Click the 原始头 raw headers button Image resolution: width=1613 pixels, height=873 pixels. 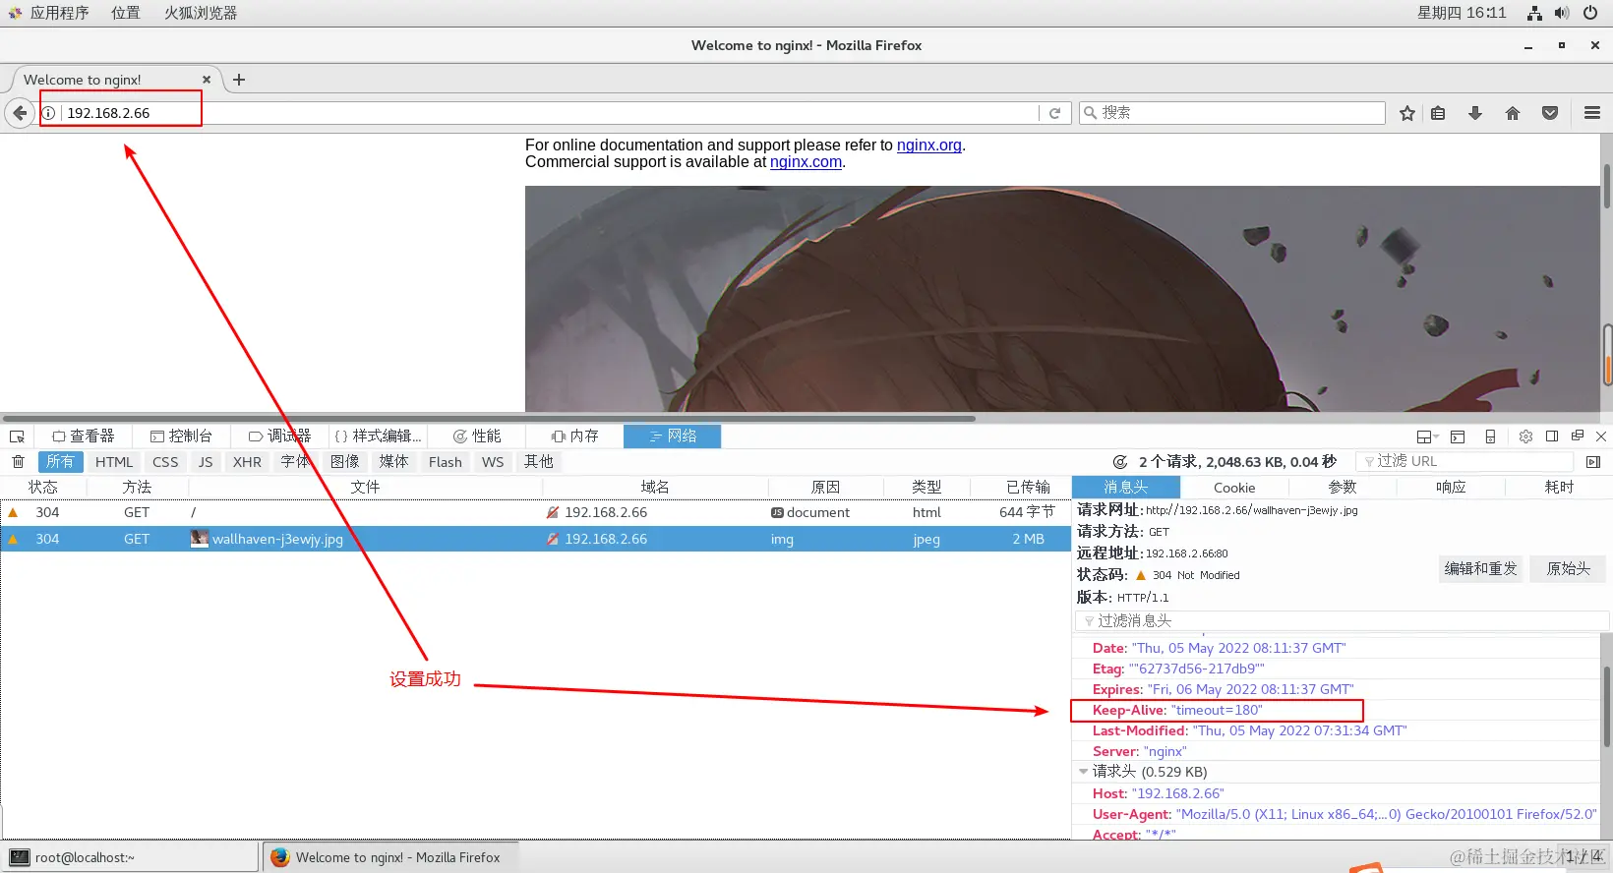point(1568,569)
